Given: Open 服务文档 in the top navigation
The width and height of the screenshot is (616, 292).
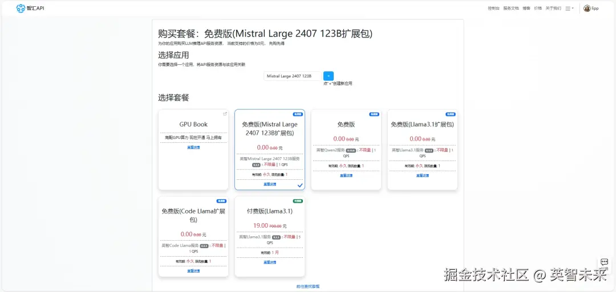Looking at the screenshot, I should pos(511,8).
